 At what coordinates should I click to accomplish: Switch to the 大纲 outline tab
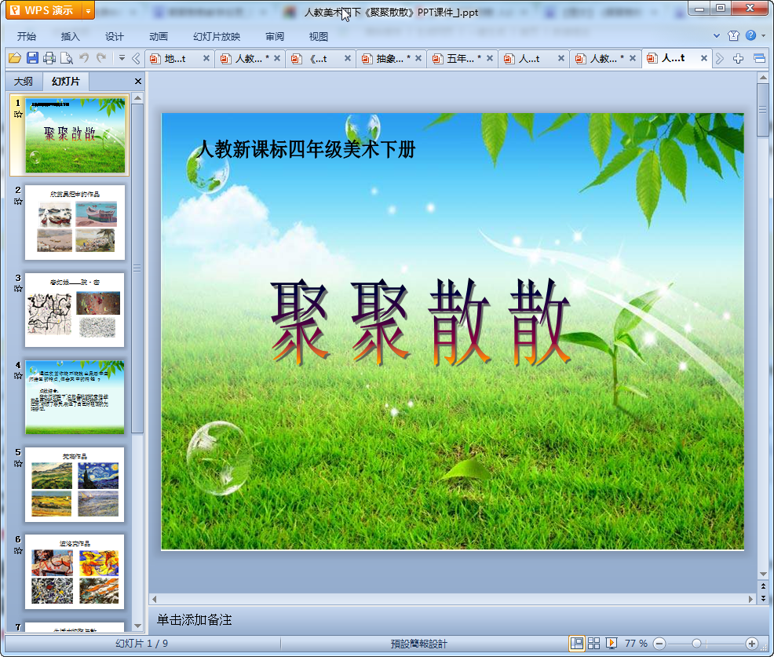pos(24,82)
